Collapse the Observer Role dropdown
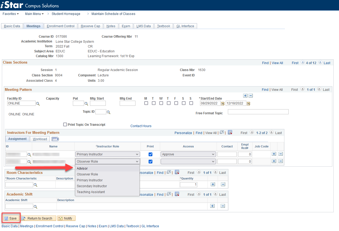Screen dimensions: 339x231 point(108,162)
